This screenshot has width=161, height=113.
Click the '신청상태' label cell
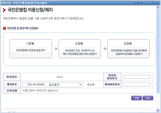pyautogui.click(x=12, y=91)
